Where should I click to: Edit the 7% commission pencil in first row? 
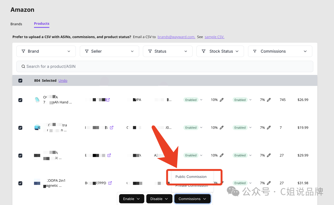269,100
